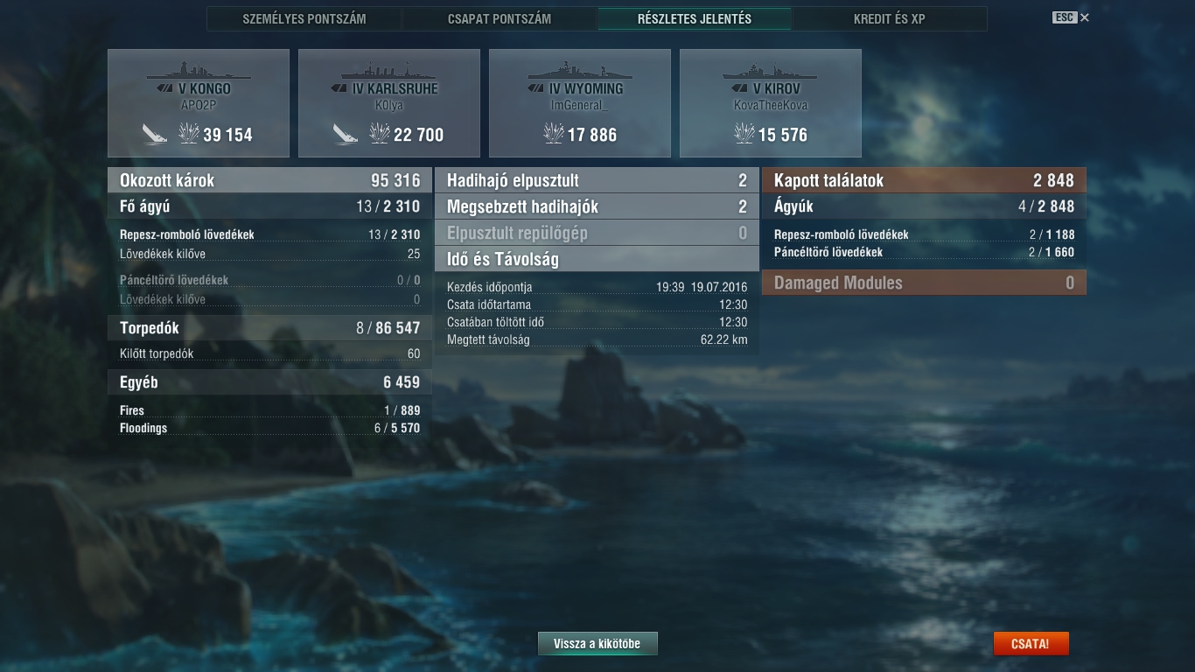Click the damage explosion icon on Kongo card

click(x=189, y=134)
